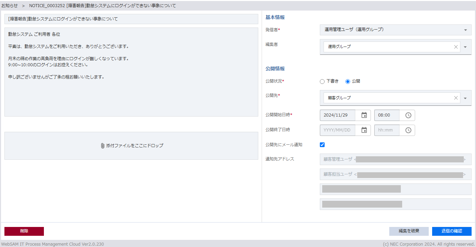Click the 公開終了日時 date input field
The height and width of the screenshot is (247, 476).
point(337,130)
